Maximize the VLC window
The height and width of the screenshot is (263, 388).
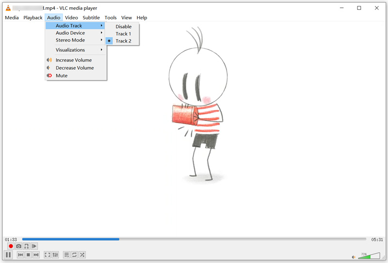point(359,8)
